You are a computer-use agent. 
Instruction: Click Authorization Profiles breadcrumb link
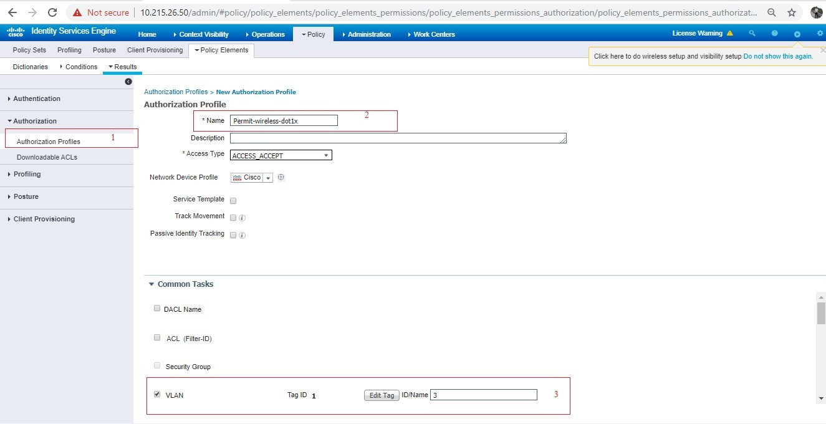coord(176,92)
